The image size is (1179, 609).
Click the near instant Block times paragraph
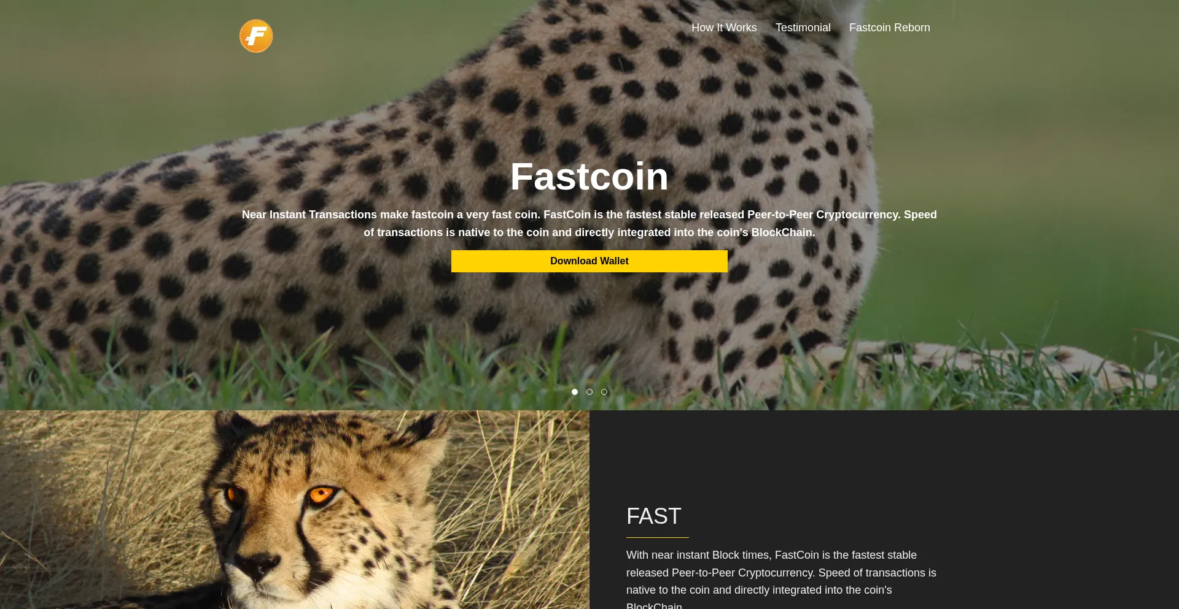tap(781, 579)
